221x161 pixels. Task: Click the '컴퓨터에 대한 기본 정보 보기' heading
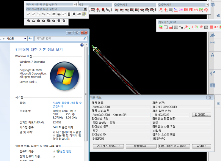pos(39,50)
